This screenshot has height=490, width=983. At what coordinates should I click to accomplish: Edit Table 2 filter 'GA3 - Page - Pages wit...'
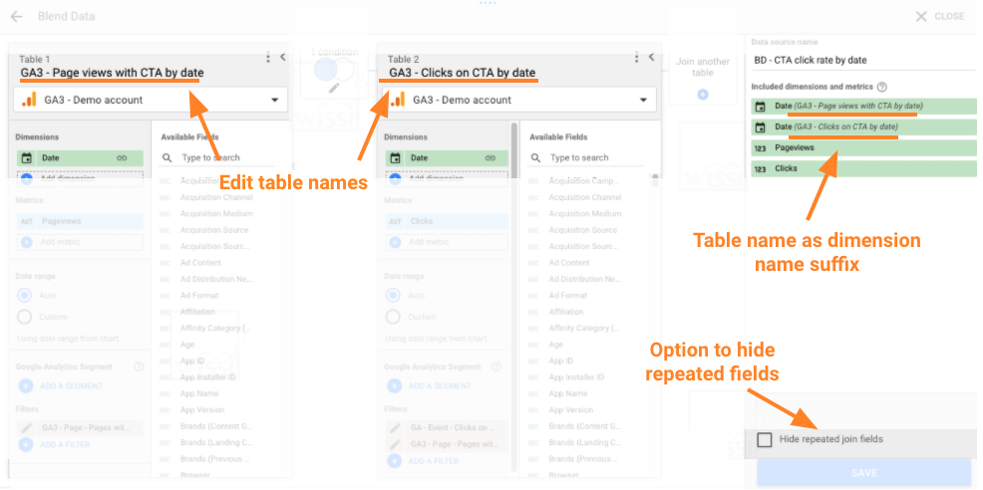(x=447, y=444)
